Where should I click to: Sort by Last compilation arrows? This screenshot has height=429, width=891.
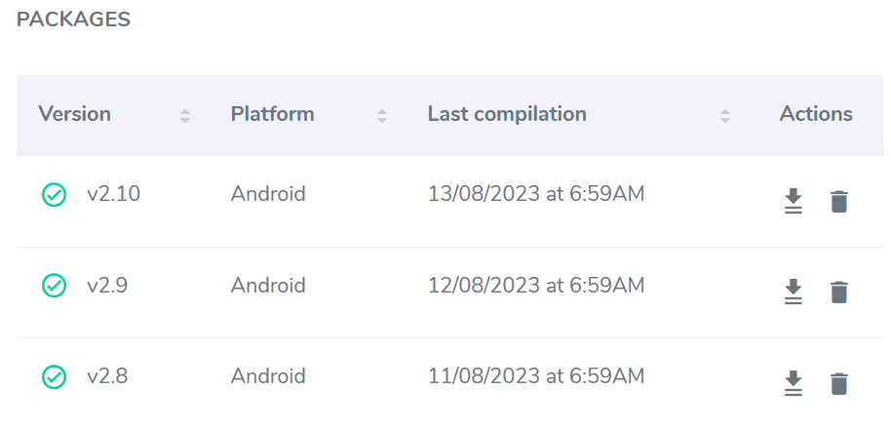[724, 116]
